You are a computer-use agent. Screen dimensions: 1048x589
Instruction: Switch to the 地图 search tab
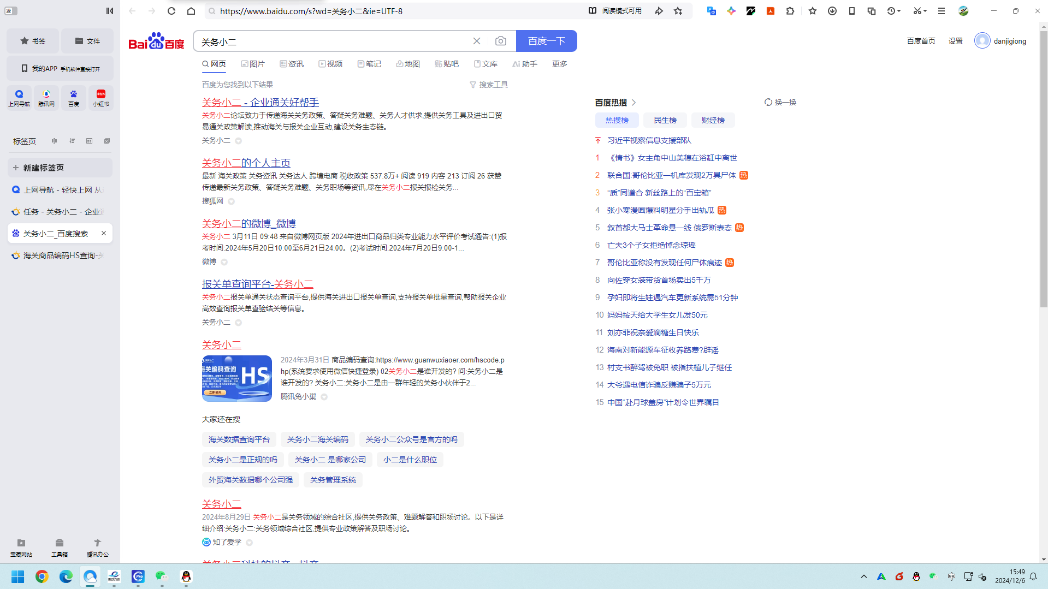tap(408, 64)
